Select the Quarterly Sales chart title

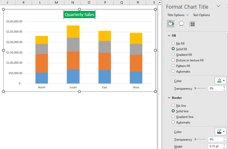pyautogui.click(x=79, y=15)
